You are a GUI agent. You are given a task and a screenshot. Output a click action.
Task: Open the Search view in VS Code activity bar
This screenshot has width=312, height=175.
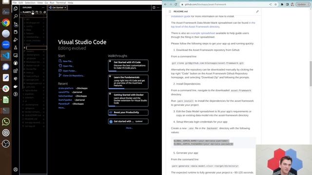click(16, 16)
